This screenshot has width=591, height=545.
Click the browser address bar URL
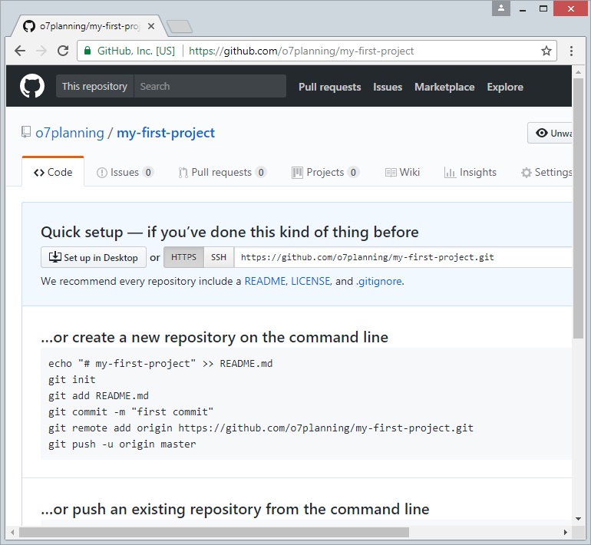301,51
